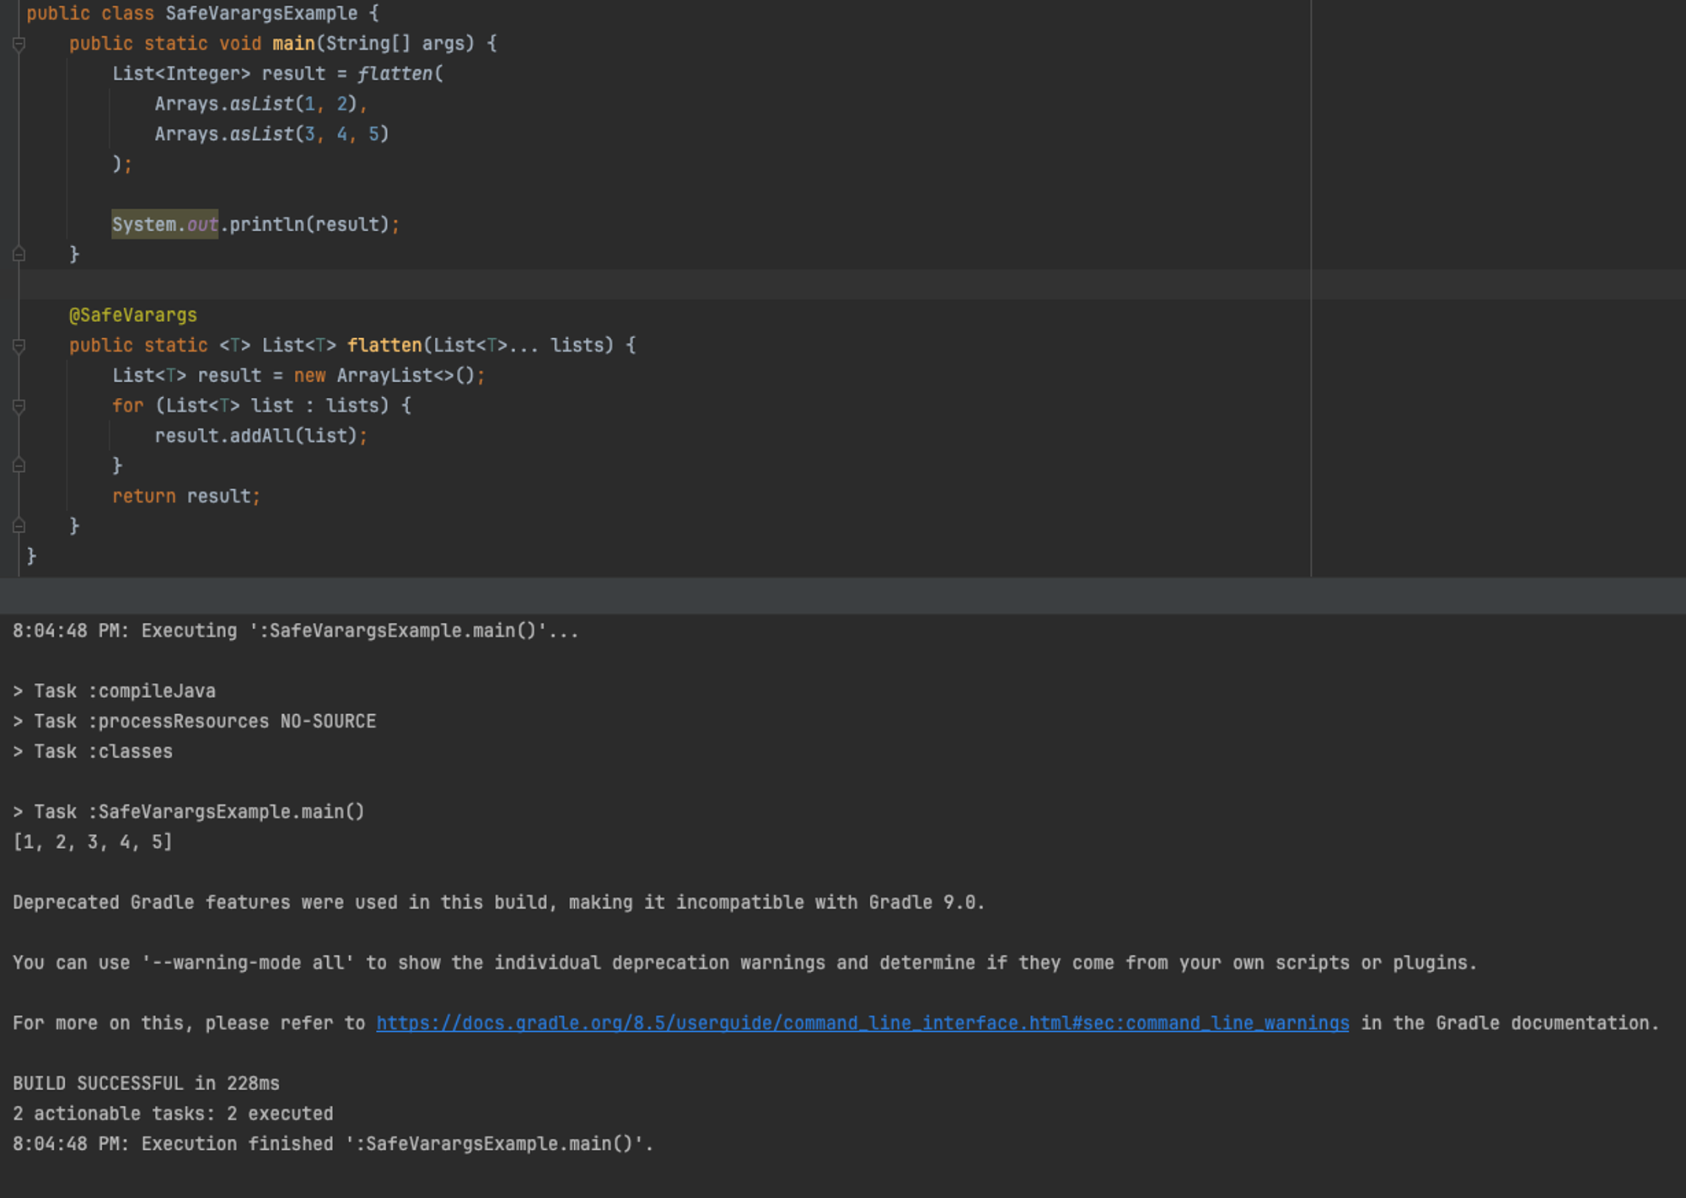Click the divider bar between editor and console

[x=843, y=596]
